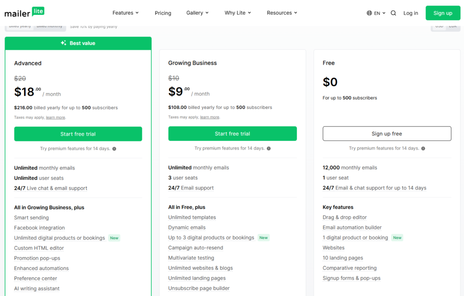The height and width of the screenshot is (296, 464).
Task: Click Sign up free button
Action: (387, 134)
